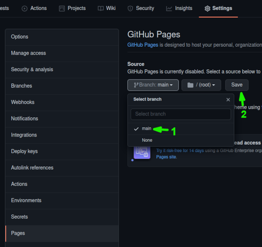Choose the main branch option
The height and width of the screenshot is (247, 262).
[x=181, y=129]
